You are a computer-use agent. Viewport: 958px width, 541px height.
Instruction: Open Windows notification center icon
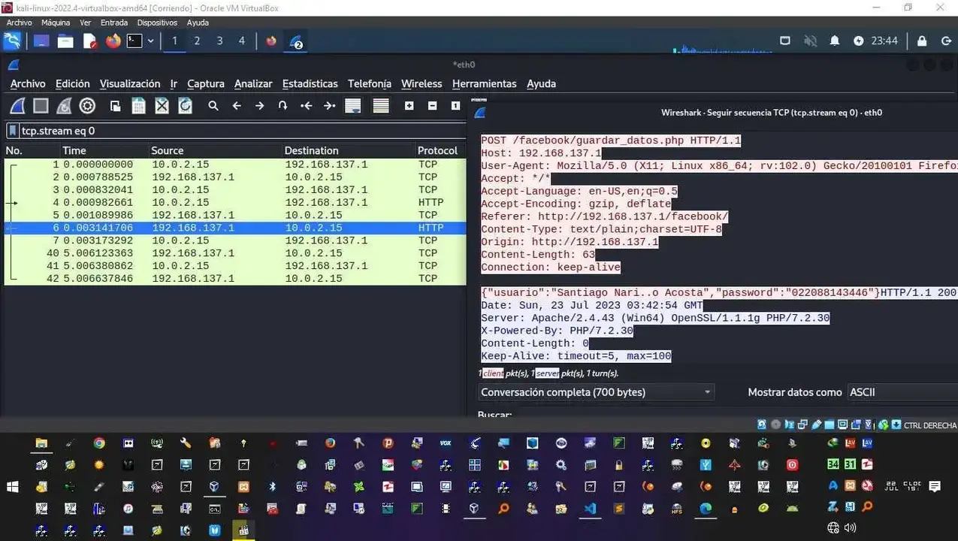click(935, 487)
